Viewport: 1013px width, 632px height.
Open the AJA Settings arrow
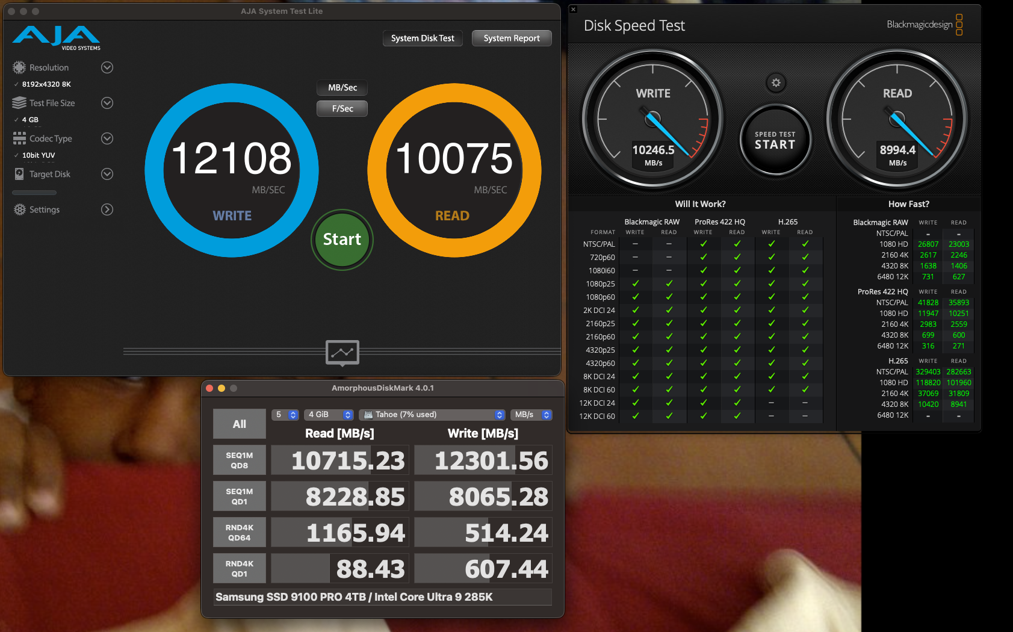click(107, 209)
